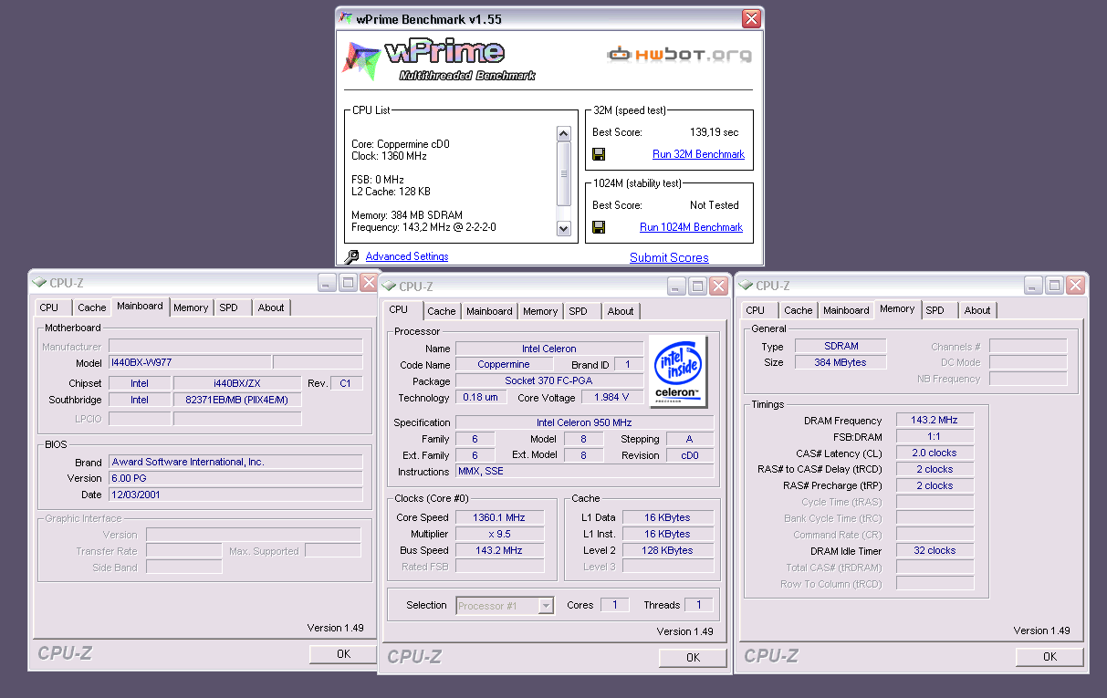This screenshot has height=698, width=1107.
Task: Click the CPU-Z icon in the Mainboard window's title bar
Action: click(39, 283)
